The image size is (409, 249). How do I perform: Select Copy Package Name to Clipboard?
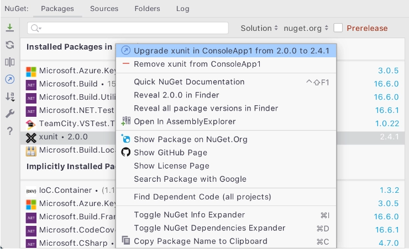(226, 241)
